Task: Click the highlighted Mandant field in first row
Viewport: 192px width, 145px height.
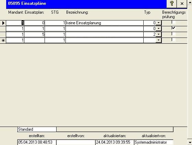Action: [15, 23]
